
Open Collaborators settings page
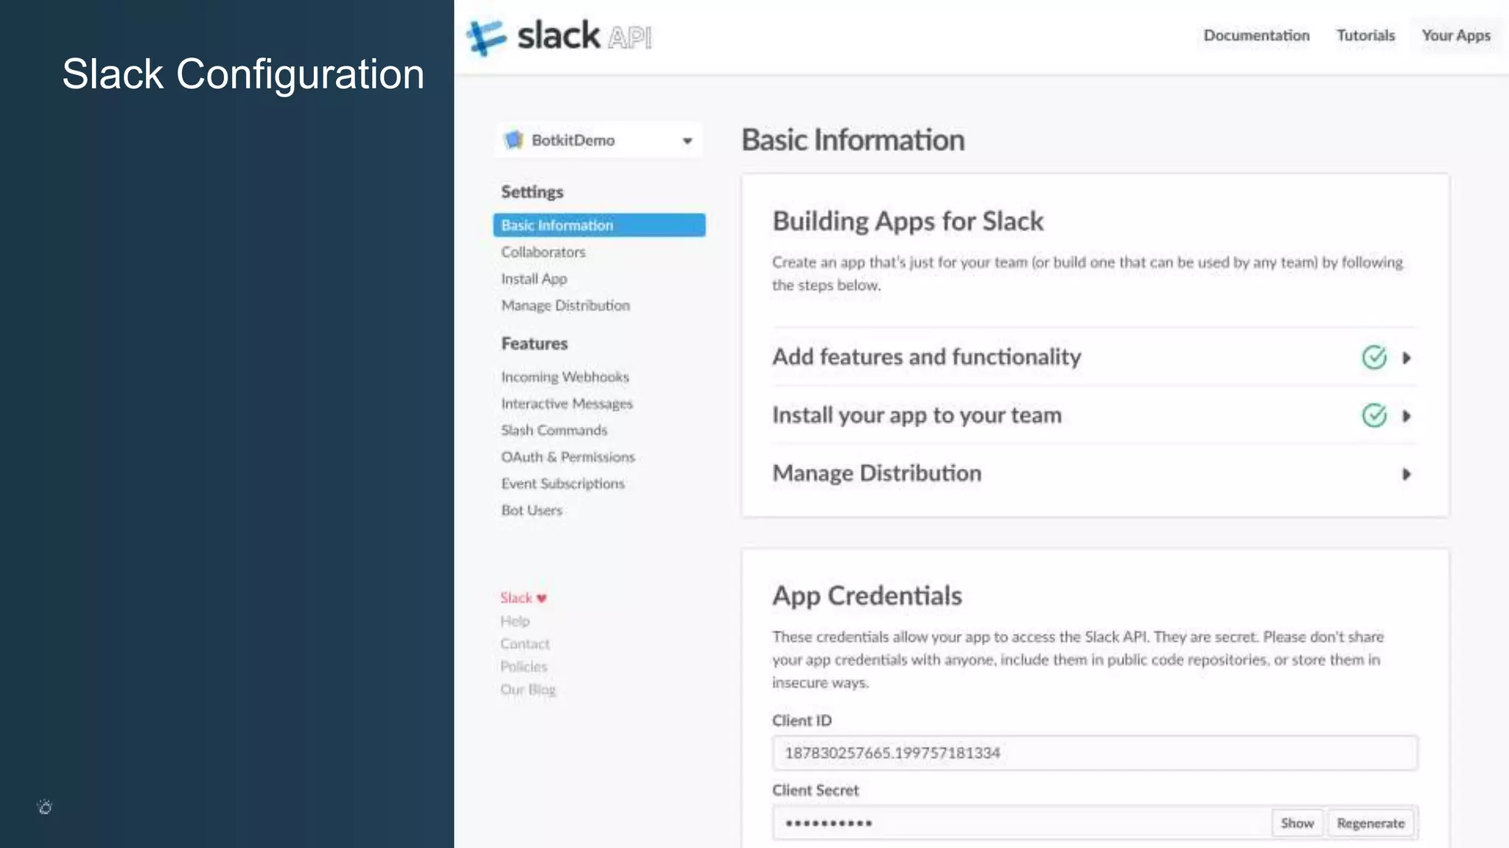click(543, 252)
